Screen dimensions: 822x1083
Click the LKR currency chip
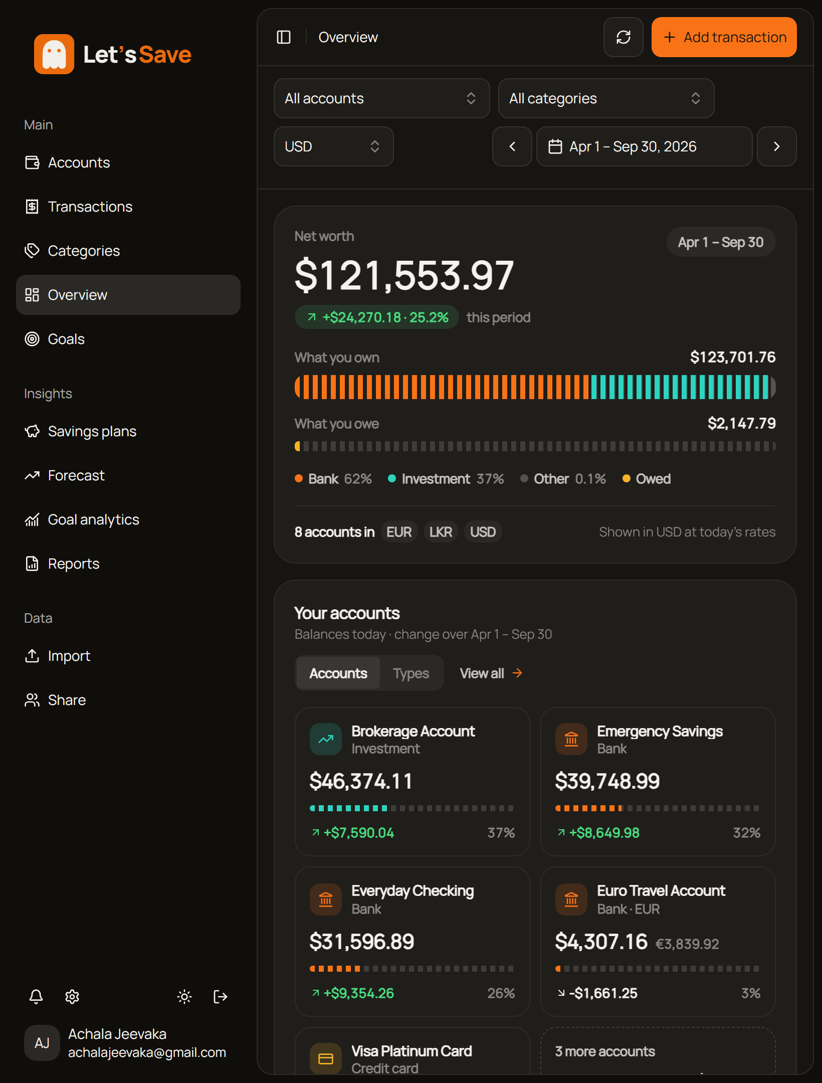(441, 532)
